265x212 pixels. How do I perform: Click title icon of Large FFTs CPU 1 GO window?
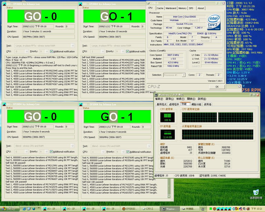80,4
